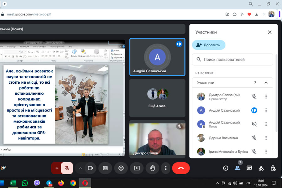Click the РУС language indicator
This screenshot has width=282, height=188.
tap(248, 183)
